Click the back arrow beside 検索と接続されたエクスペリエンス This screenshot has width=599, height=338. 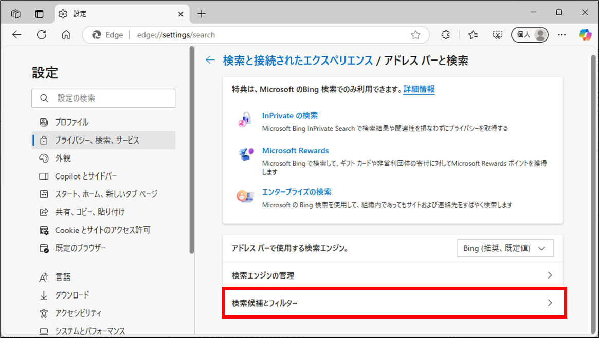pyautogui.click(x=210, y=60)
